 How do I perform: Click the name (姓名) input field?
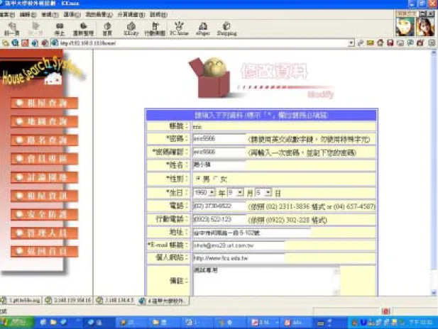[219, 164]
